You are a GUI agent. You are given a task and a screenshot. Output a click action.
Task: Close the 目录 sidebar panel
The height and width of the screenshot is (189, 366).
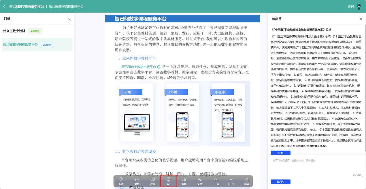click(x=69, y=19)
